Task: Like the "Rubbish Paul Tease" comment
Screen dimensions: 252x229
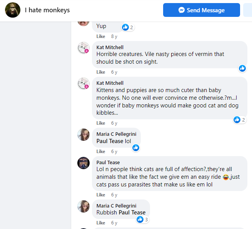Action: (101, 223)
